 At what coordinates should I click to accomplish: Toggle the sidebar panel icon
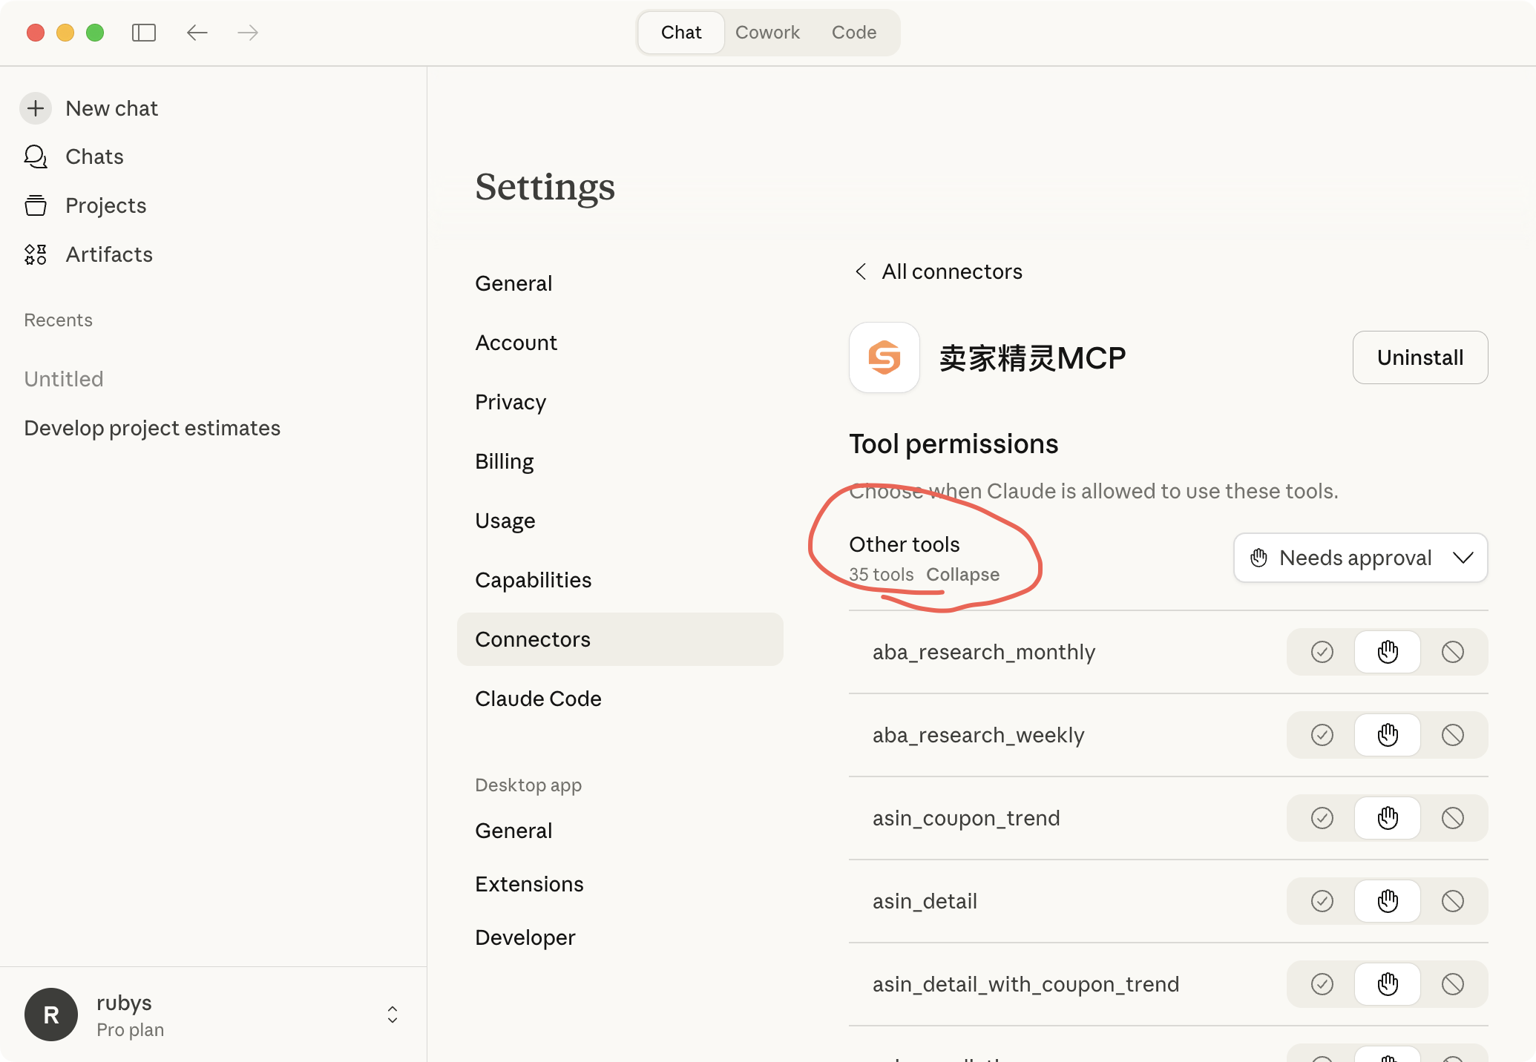coord(143,33)
